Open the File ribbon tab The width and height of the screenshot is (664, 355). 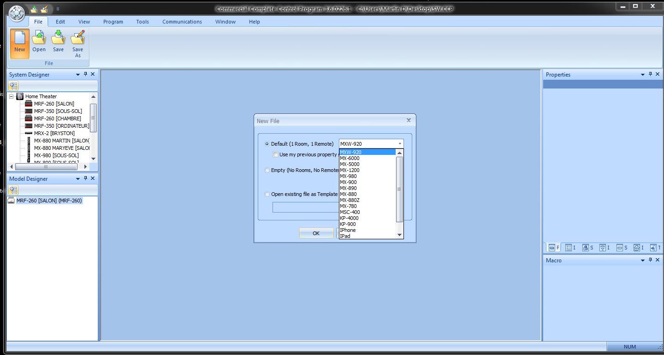click(x=38, y=22)
